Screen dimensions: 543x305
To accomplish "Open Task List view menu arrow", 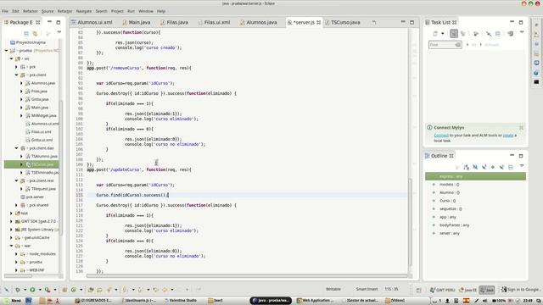I will coord(522,32).
